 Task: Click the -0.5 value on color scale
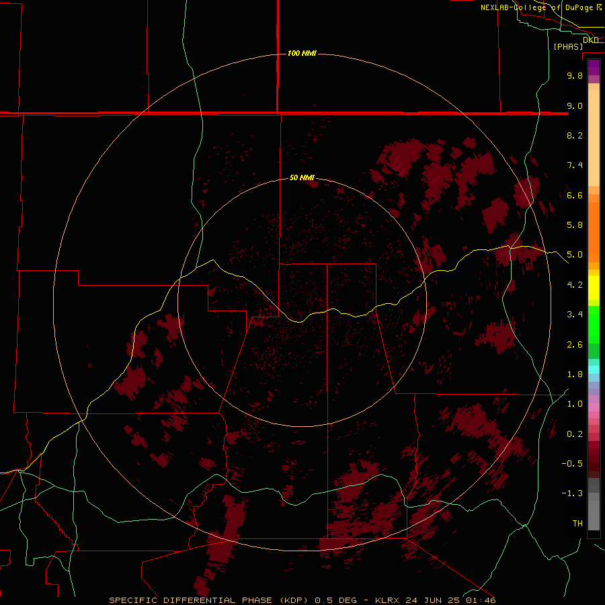pos(572,464)
